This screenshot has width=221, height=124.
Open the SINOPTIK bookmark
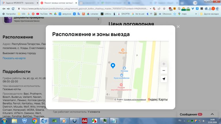(x=124, y=14)
